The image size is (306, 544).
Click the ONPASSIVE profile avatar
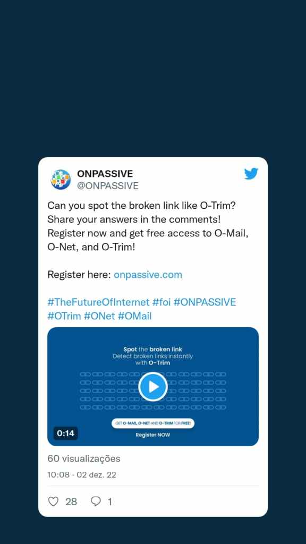tap(61, 180)
